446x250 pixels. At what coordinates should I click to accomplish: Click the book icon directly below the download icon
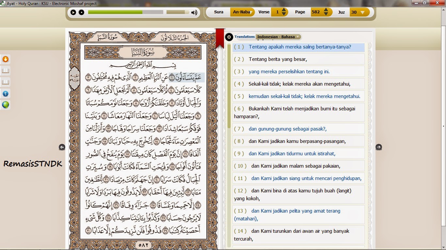(5, 71)
